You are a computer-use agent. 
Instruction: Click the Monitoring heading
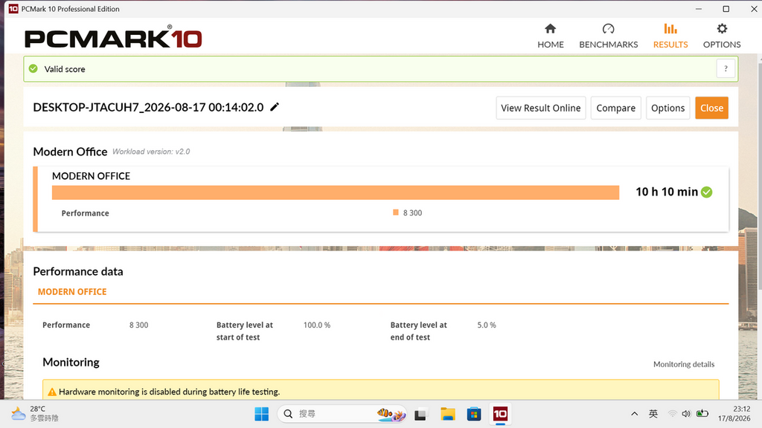click(71, 362)
